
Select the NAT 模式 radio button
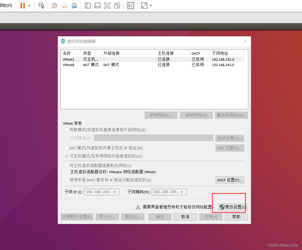66,148
